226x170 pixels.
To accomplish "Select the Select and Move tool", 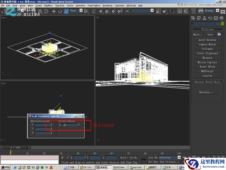I will (54, 11).
